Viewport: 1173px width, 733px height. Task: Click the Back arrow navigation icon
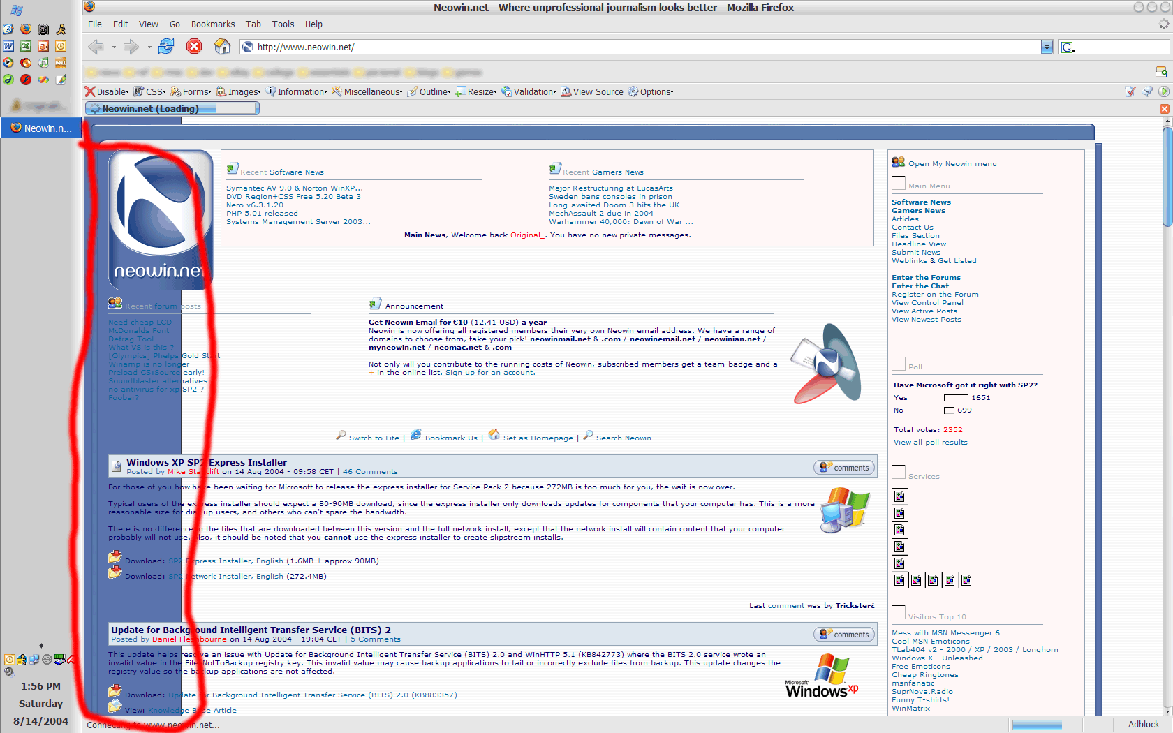pyautogui.click(x=96, y=47)
